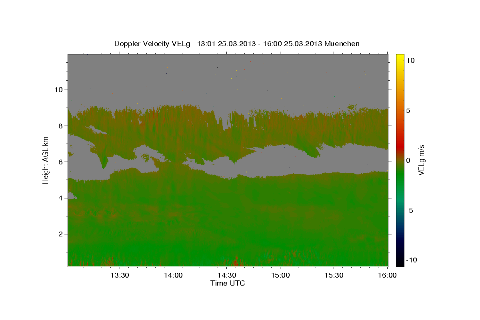Click the 'Muenchen' location label in title
Screen dimensions: 480x320
342,44
